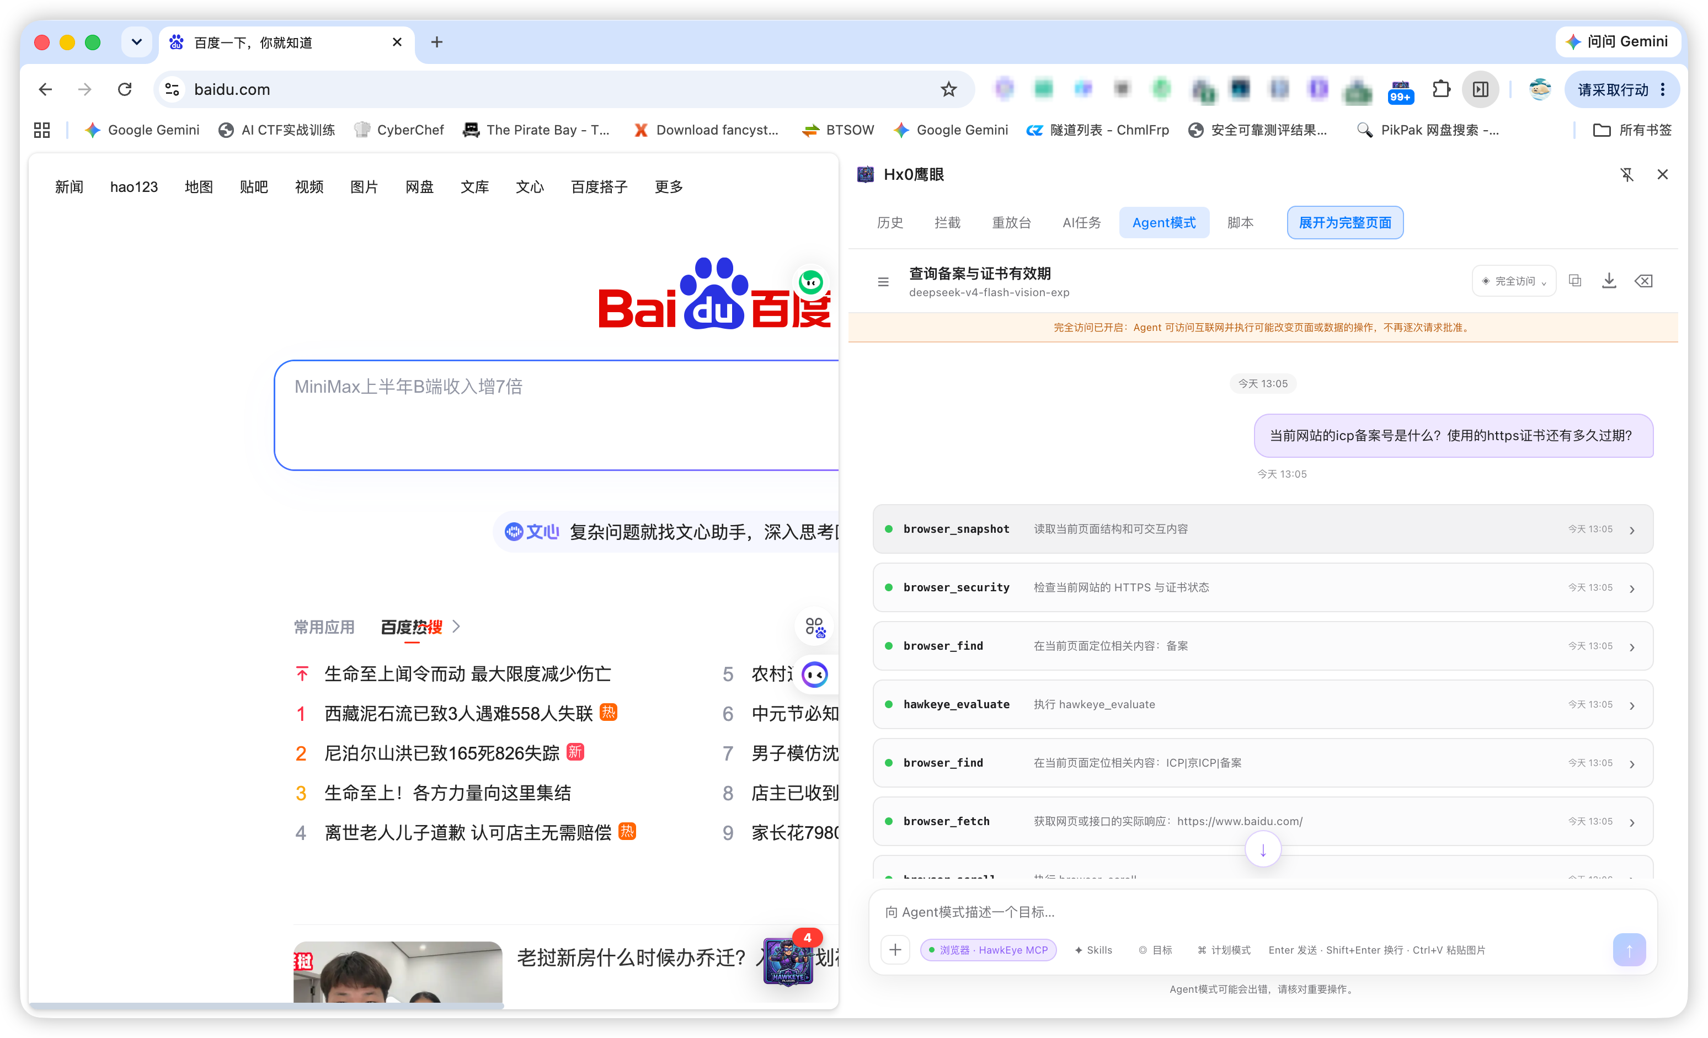Switch to AI任务 tab
1708x1038 pixels.
click(1081, 222)
